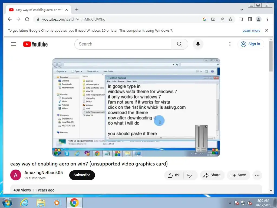Open a new browser tab
Image resolution: width=277 pixels, height=208 pixels.
[77, 10]
